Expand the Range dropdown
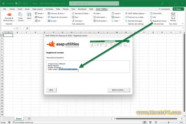 39,17
